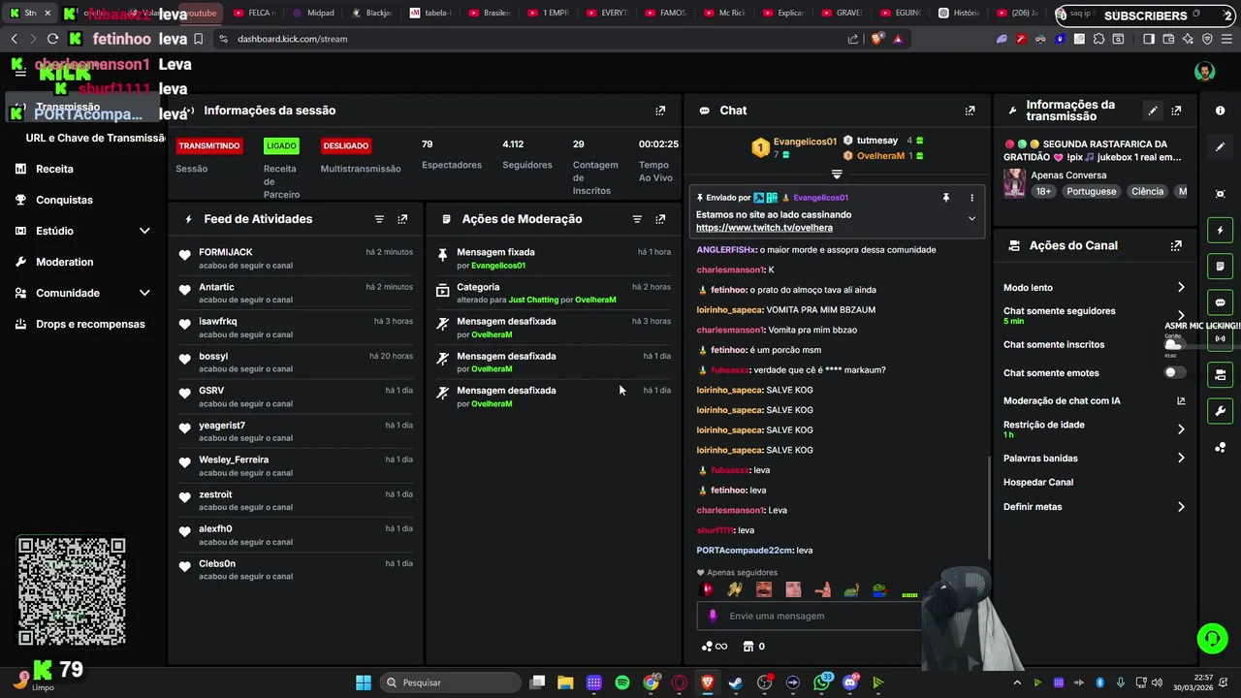This screenshot has width=1241, height=698.
Task: Click the pinned message pin icon in chat
Action: [946, 198]
